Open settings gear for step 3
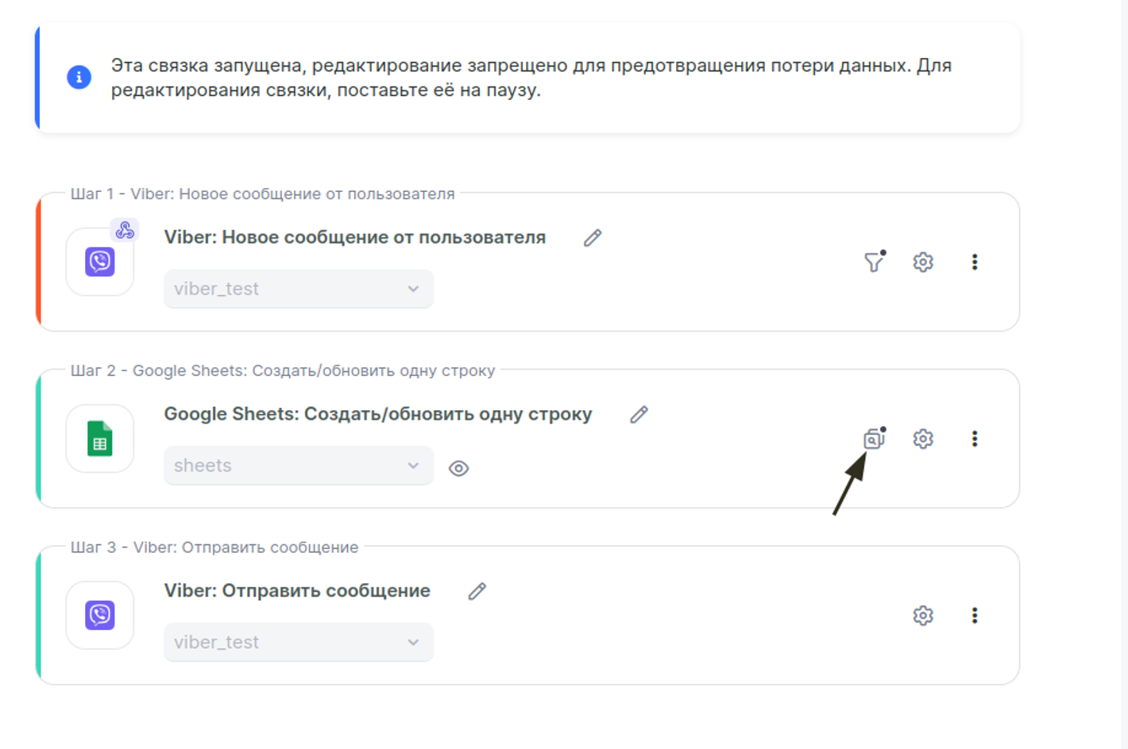This screenshot has width=1128, height=749. (922, 616)
